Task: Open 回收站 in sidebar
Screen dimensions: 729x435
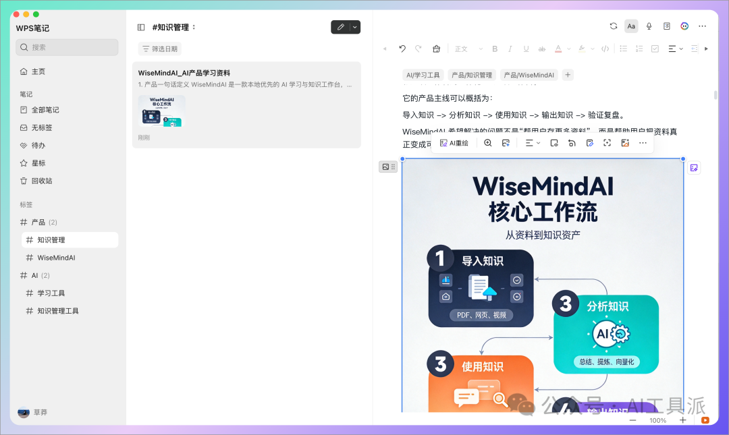Action: coord(42,181)
